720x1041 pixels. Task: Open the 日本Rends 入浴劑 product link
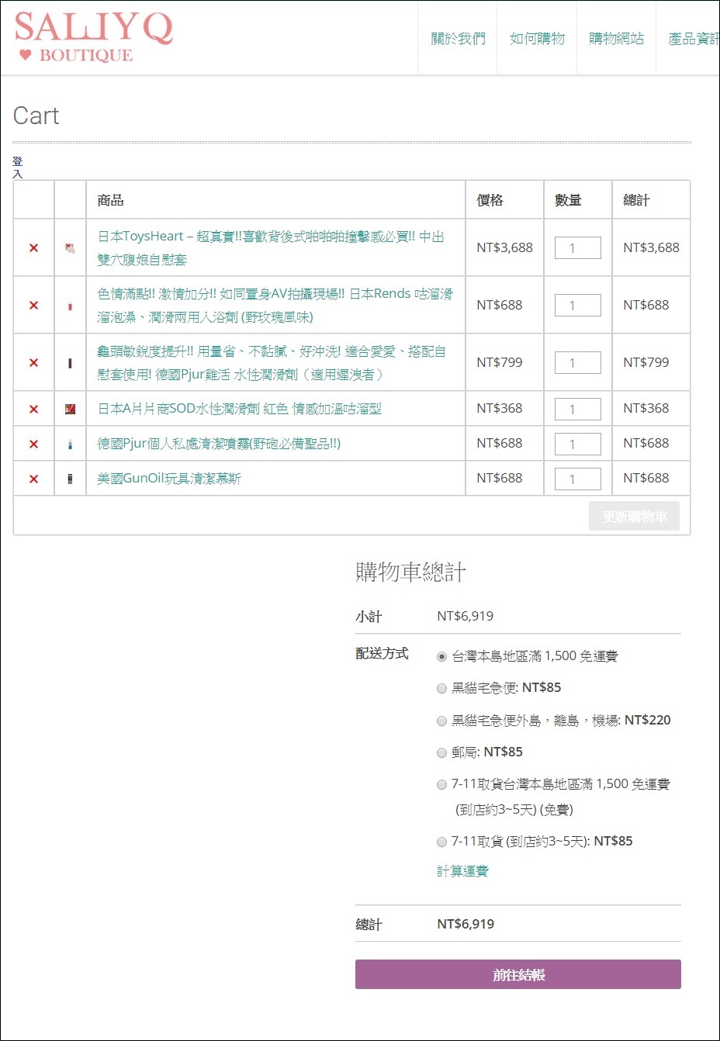[275, 305]
